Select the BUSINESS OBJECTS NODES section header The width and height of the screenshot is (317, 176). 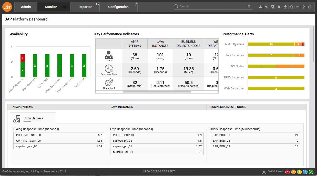(x=257, y=107)
